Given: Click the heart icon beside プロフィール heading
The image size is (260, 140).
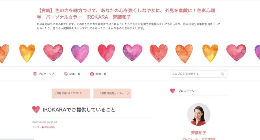Looking at the screenshot, I should pyautogui.click(x=173, y=91).
